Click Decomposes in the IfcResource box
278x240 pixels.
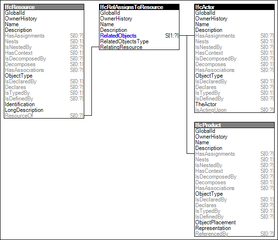tap(20, 64)
